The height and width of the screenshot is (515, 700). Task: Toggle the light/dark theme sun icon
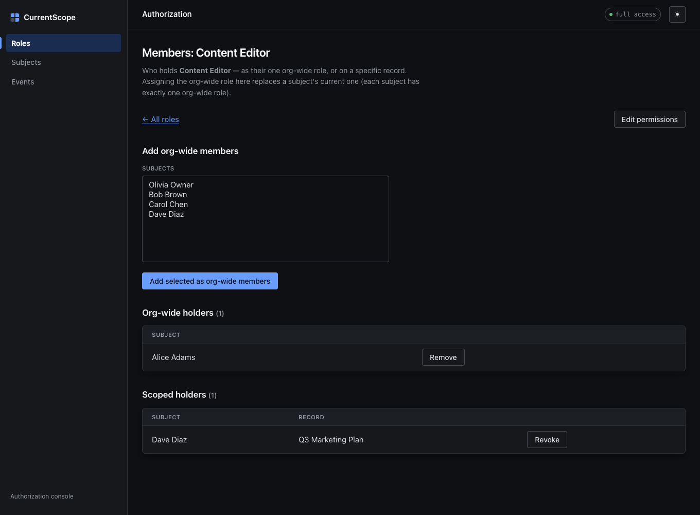coord(677,14)
